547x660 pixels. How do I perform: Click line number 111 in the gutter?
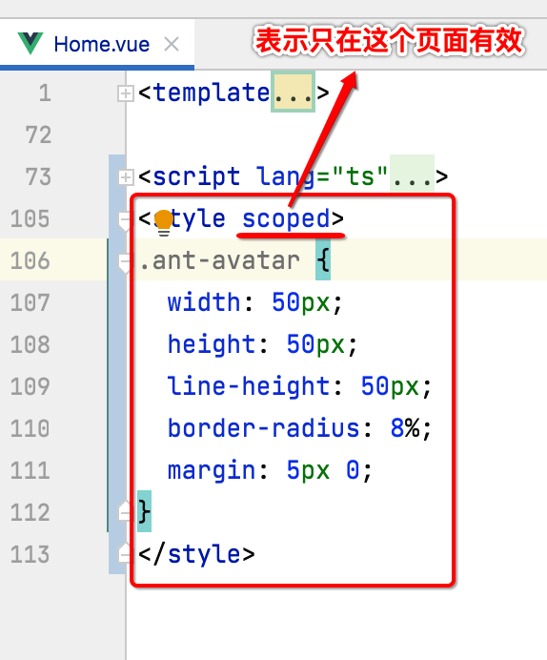click(30, 470)
